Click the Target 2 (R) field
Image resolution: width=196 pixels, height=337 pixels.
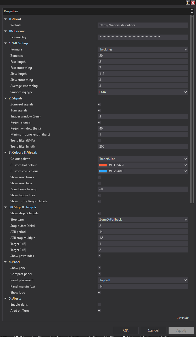click(x=143, y=250)
